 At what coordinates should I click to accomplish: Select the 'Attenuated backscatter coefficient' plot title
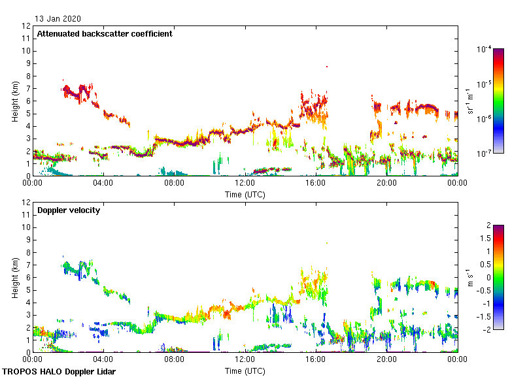click(105, 34)
